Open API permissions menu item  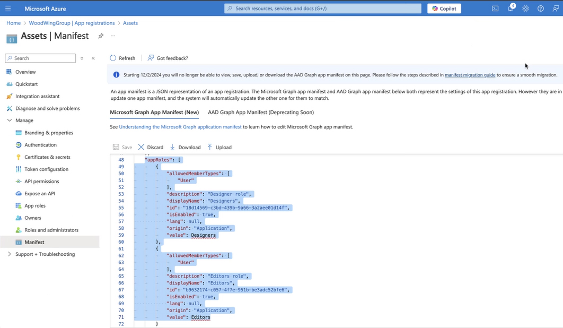(42, 182)
